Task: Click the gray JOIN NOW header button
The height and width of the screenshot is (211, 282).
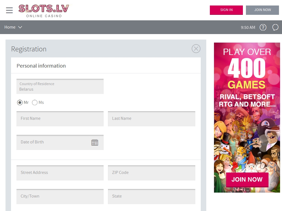Action: (x=262, y=10)
